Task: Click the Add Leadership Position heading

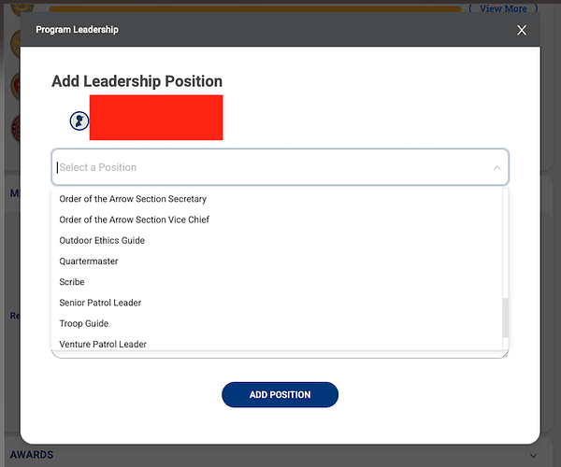Action: point(137,81)
